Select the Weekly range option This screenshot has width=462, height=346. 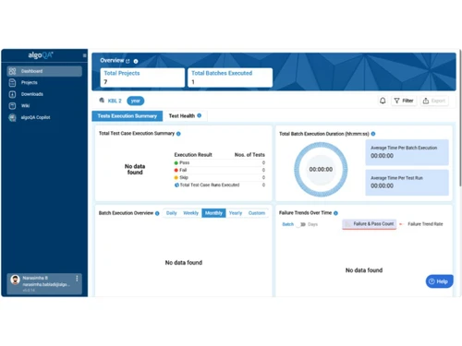(x=190, y=213)
